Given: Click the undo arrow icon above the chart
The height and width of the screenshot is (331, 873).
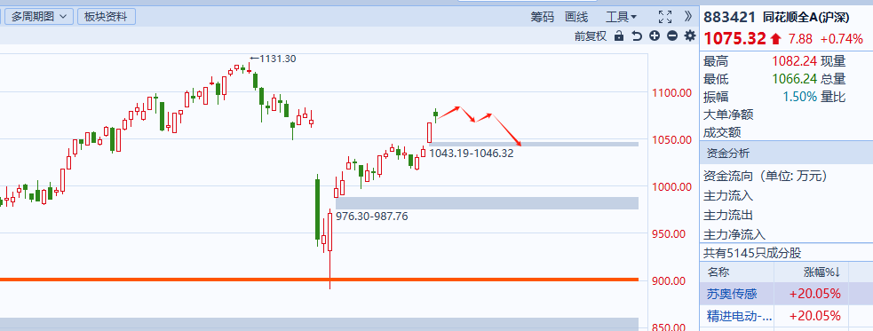Looking at the screenshot, I should (x=637, y=36).
